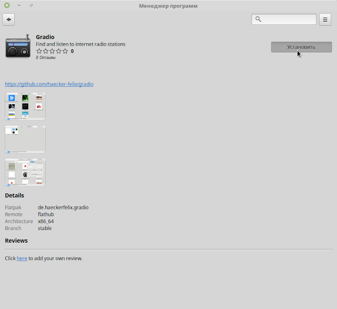Click the third rating star
The image size is (337, 309).
(x=52, y=51)
